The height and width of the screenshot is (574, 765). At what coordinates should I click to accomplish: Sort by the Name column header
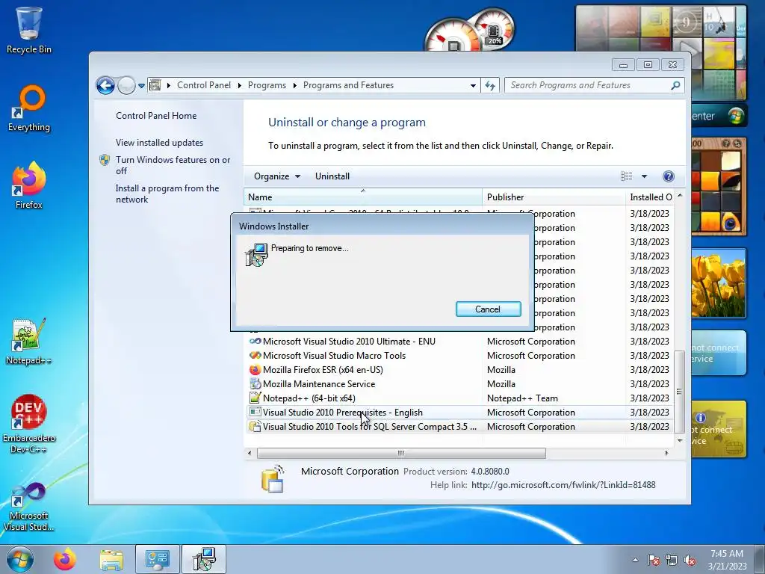pos(363,197)
